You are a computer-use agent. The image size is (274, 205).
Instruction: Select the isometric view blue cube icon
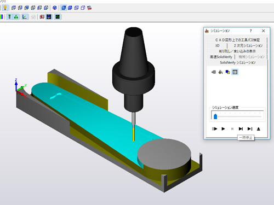tap(55, 8)
